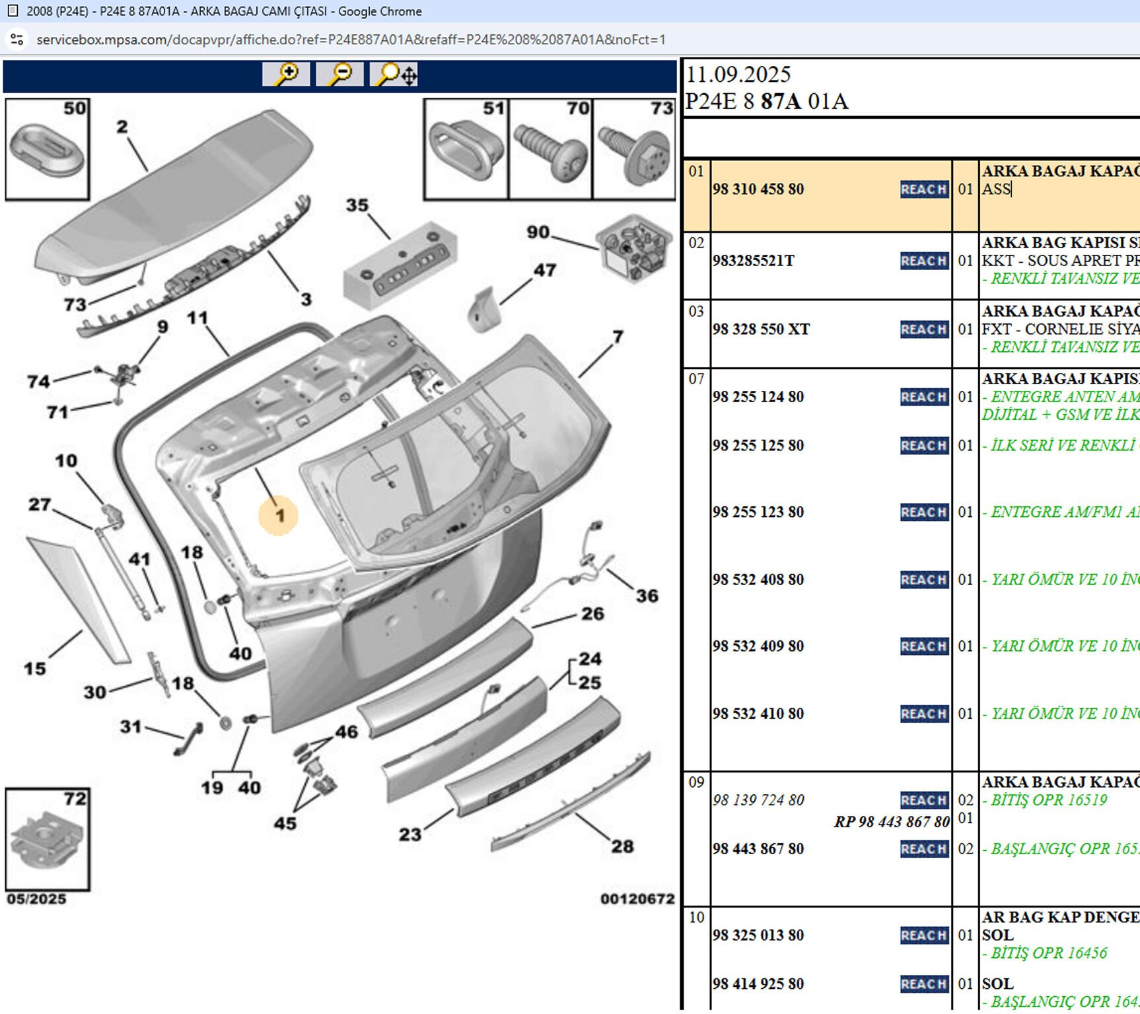This screenshot has width=1140, height=1014.
Task: Click REACH badge for part 98 310 458 80
Action: (x=923, y=189)
